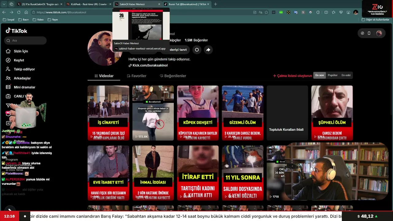Open the Sosyal bookmarks folder

coord(9,20)
